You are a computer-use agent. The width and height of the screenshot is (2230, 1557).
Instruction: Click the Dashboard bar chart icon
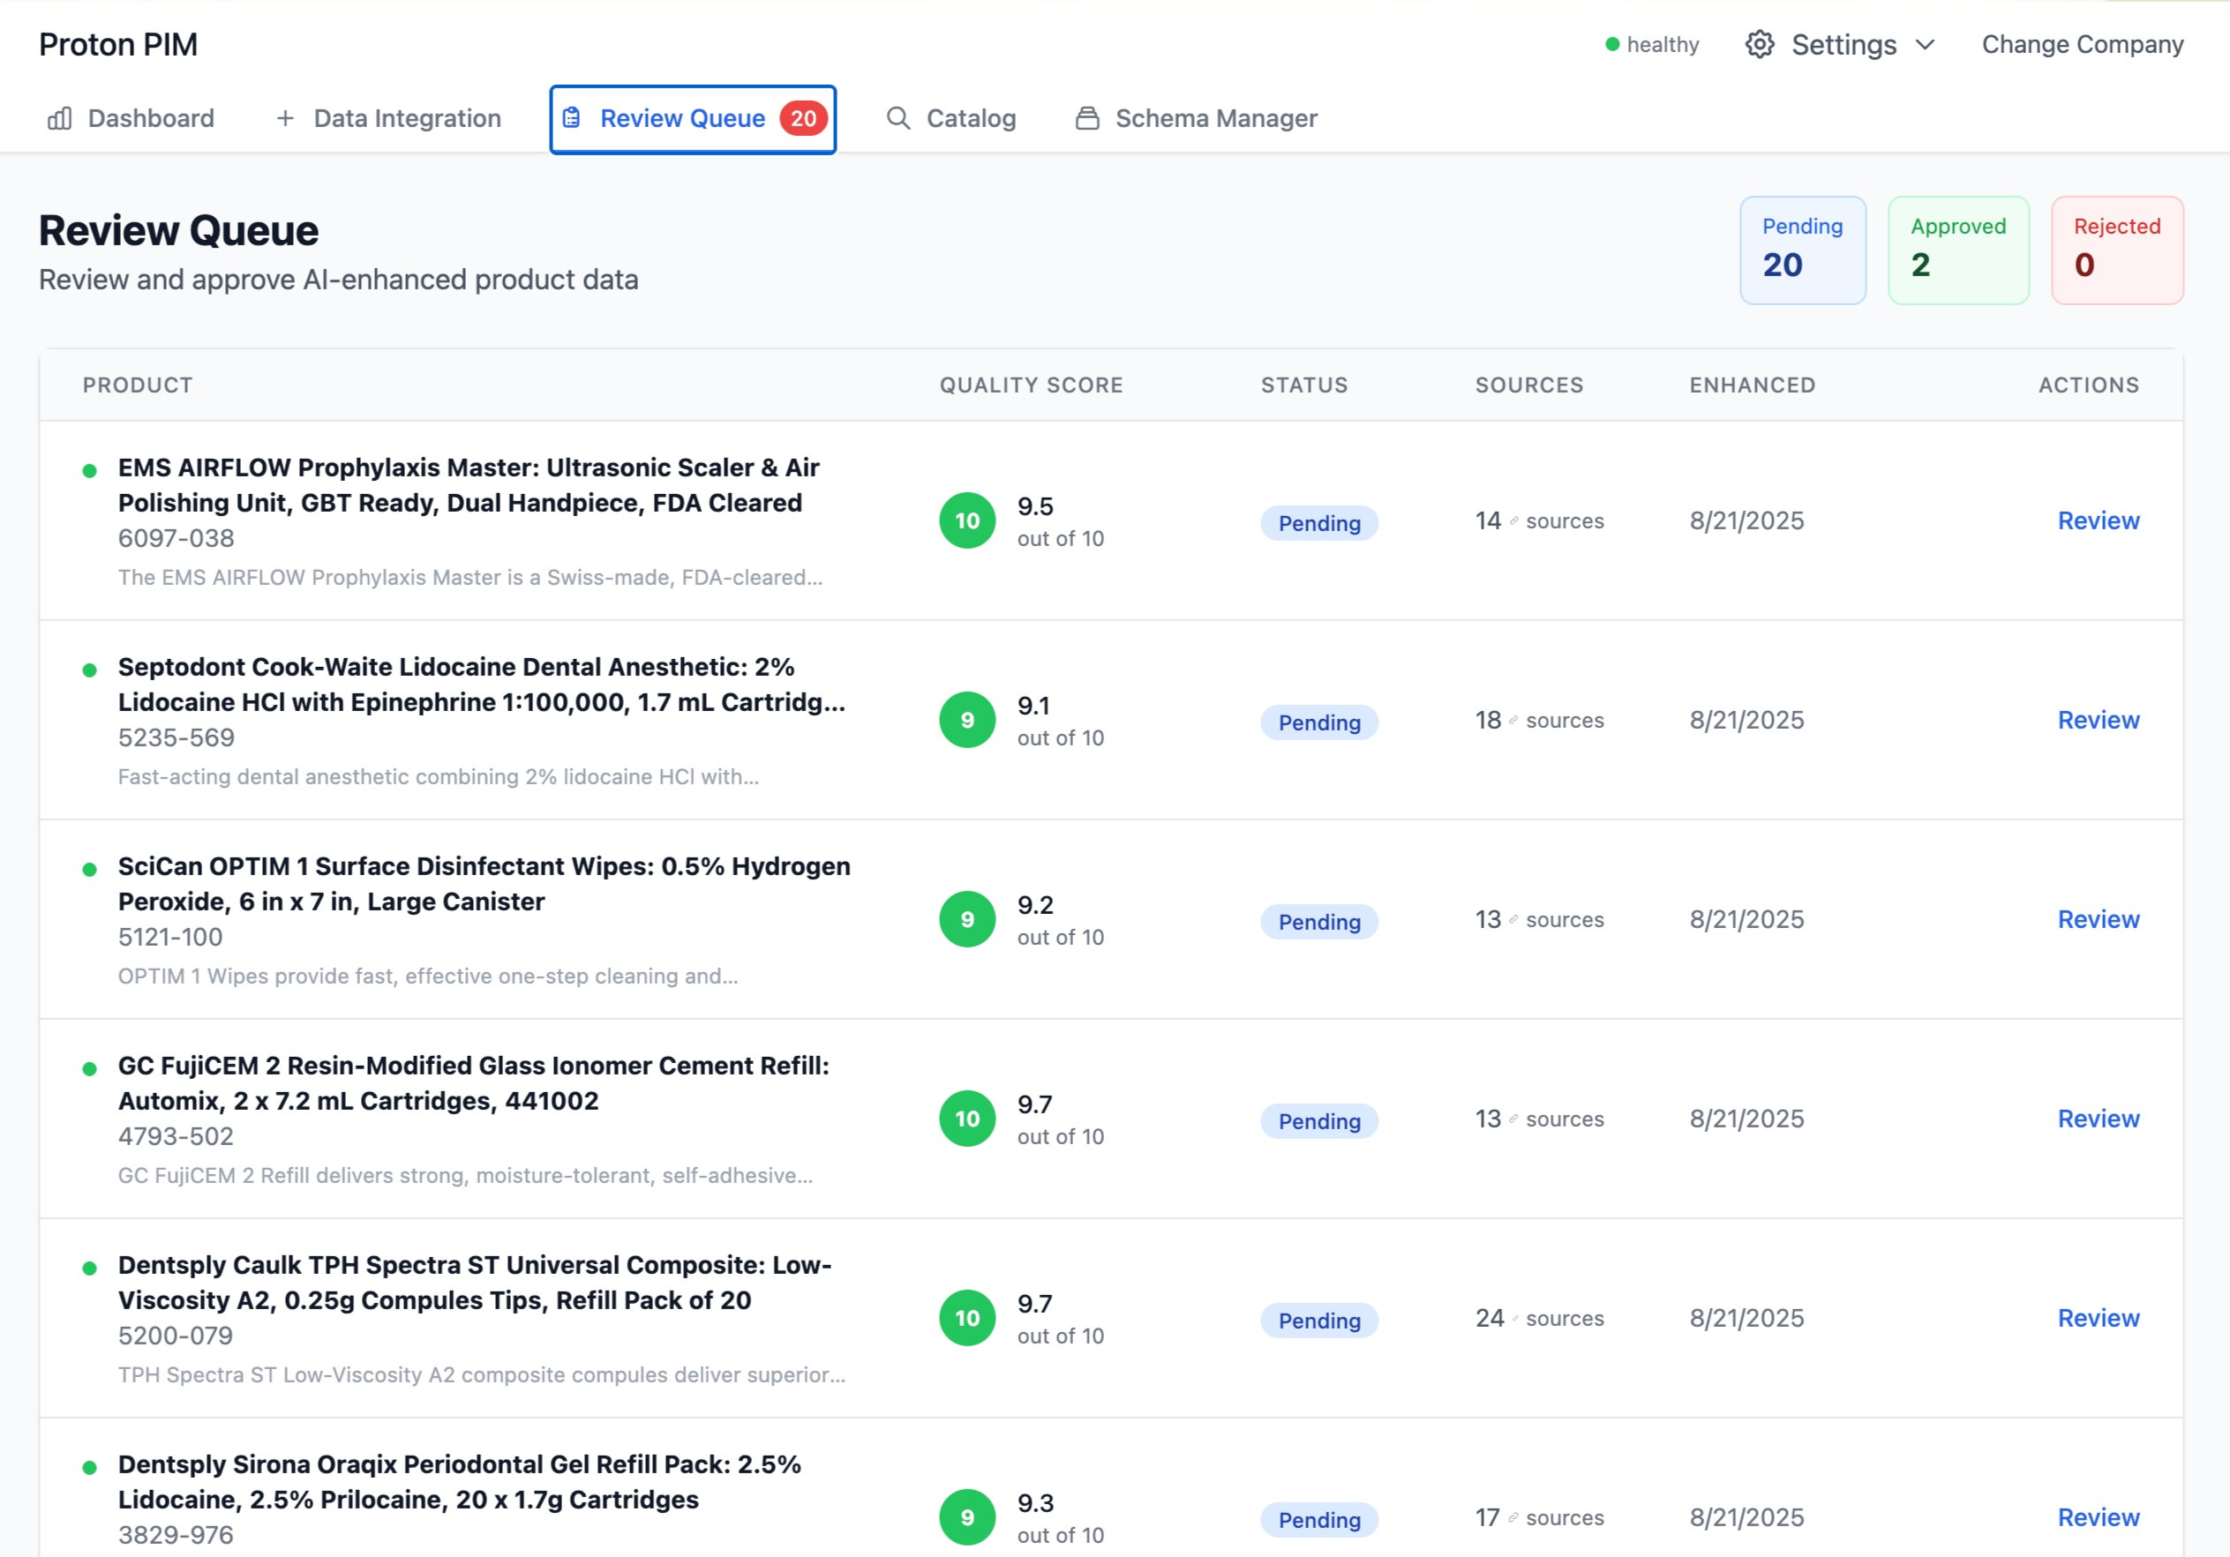(60, 118)
